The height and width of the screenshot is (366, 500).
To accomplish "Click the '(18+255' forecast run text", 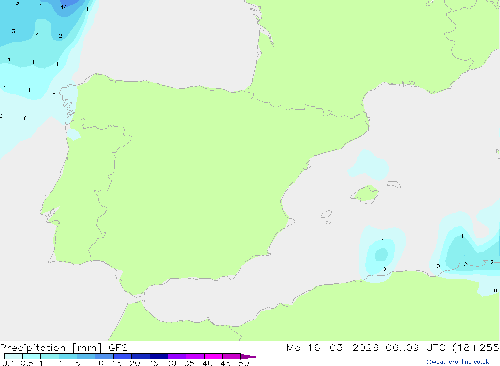I will (x=476, y=348).
